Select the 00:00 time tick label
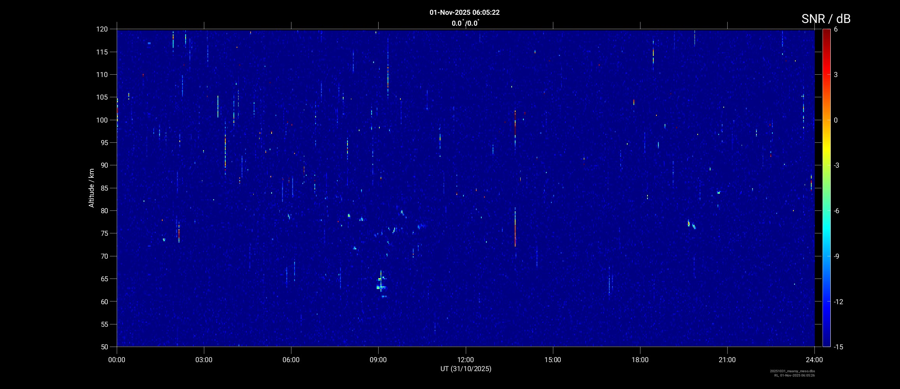The image size is (900, 389). click(x=117, y=360)
